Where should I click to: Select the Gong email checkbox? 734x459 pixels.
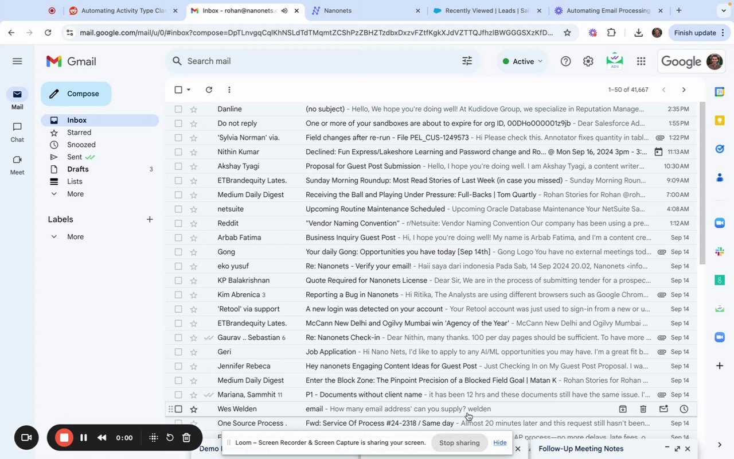[x=178, y=252]
